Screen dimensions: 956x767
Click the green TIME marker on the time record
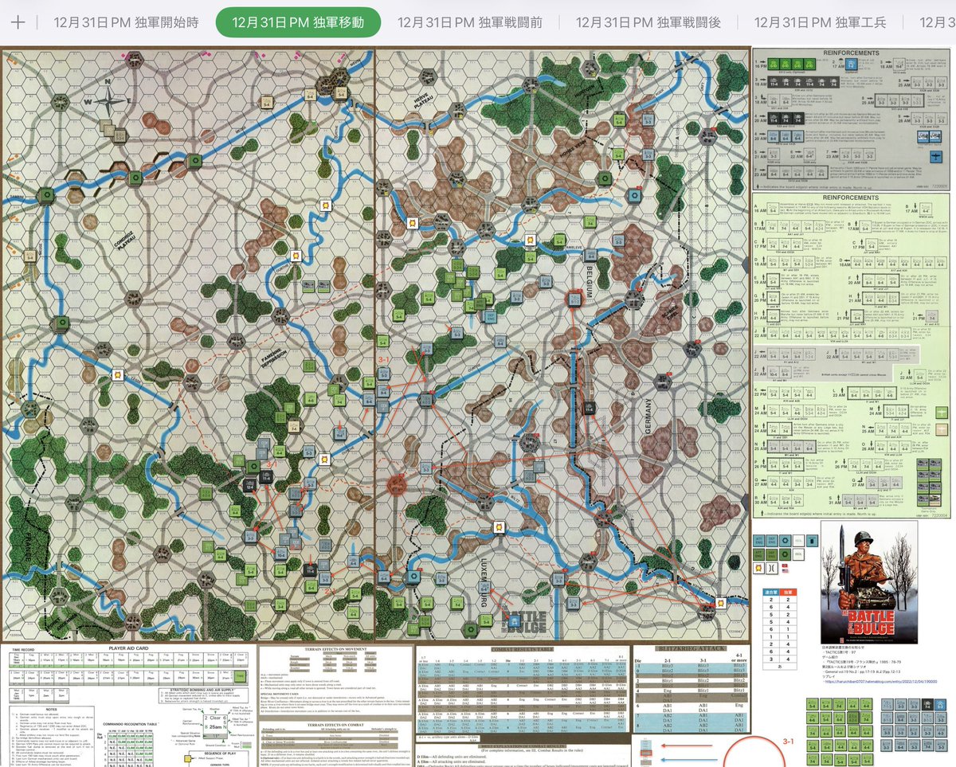(x=240, y=676)
